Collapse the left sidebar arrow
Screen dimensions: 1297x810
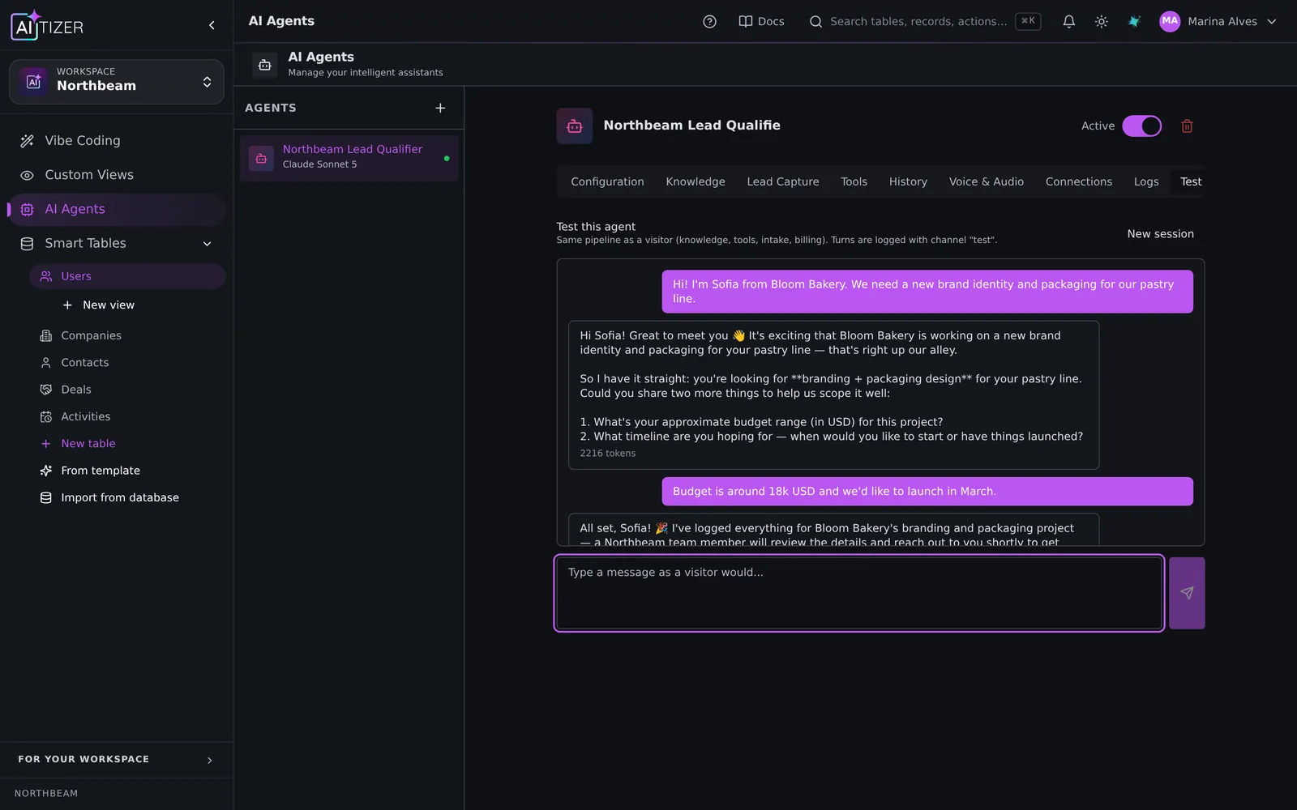pos(212,25)
